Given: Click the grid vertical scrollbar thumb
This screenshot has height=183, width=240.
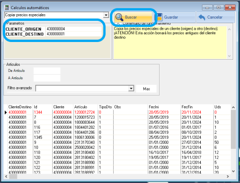Looking at the screenshot, I should click(x=233, y=130).
